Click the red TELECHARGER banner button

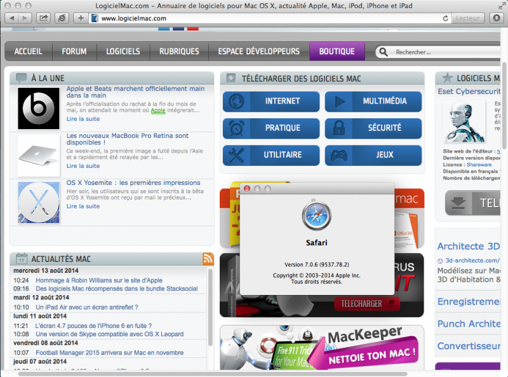pyautogui.click(x=367, y=304)
